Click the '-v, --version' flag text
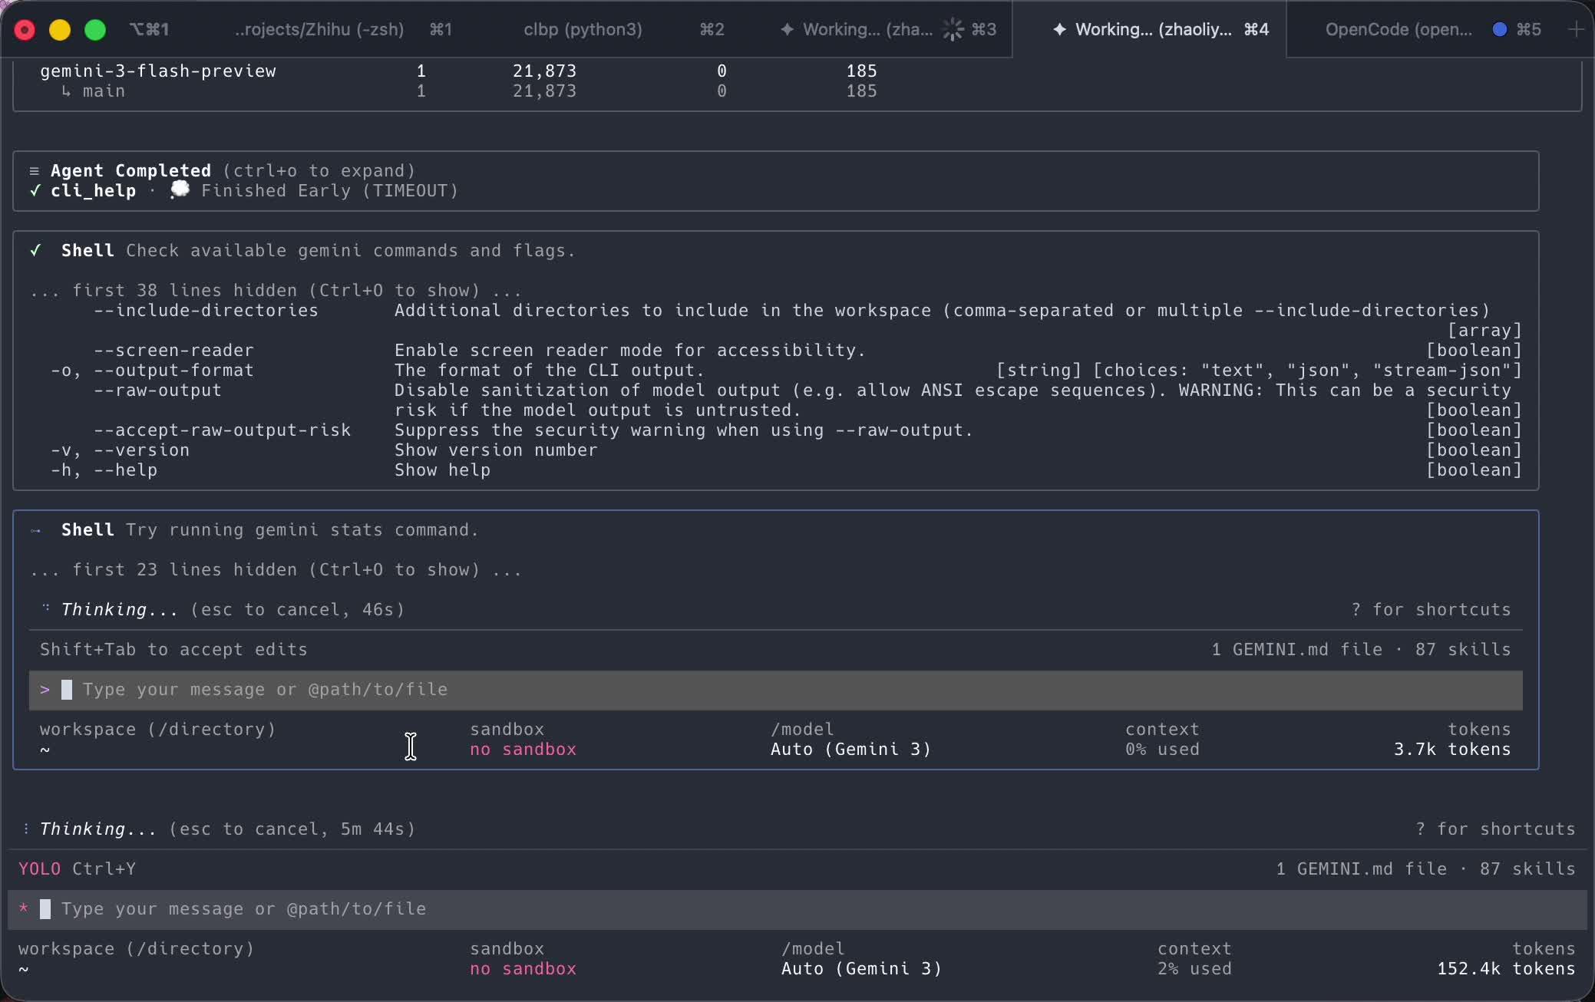The image size is (1595, 1002). [x=120, y=450]
